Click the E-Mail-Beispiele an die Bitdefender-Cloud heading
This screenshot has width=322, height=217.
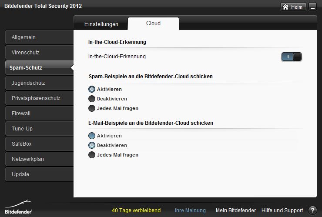(x=151, y=123)
